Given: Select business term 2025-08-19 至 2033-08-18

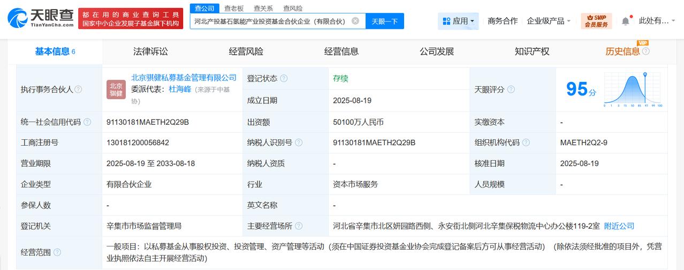Looking at the screenshot, I should (151, 163).
